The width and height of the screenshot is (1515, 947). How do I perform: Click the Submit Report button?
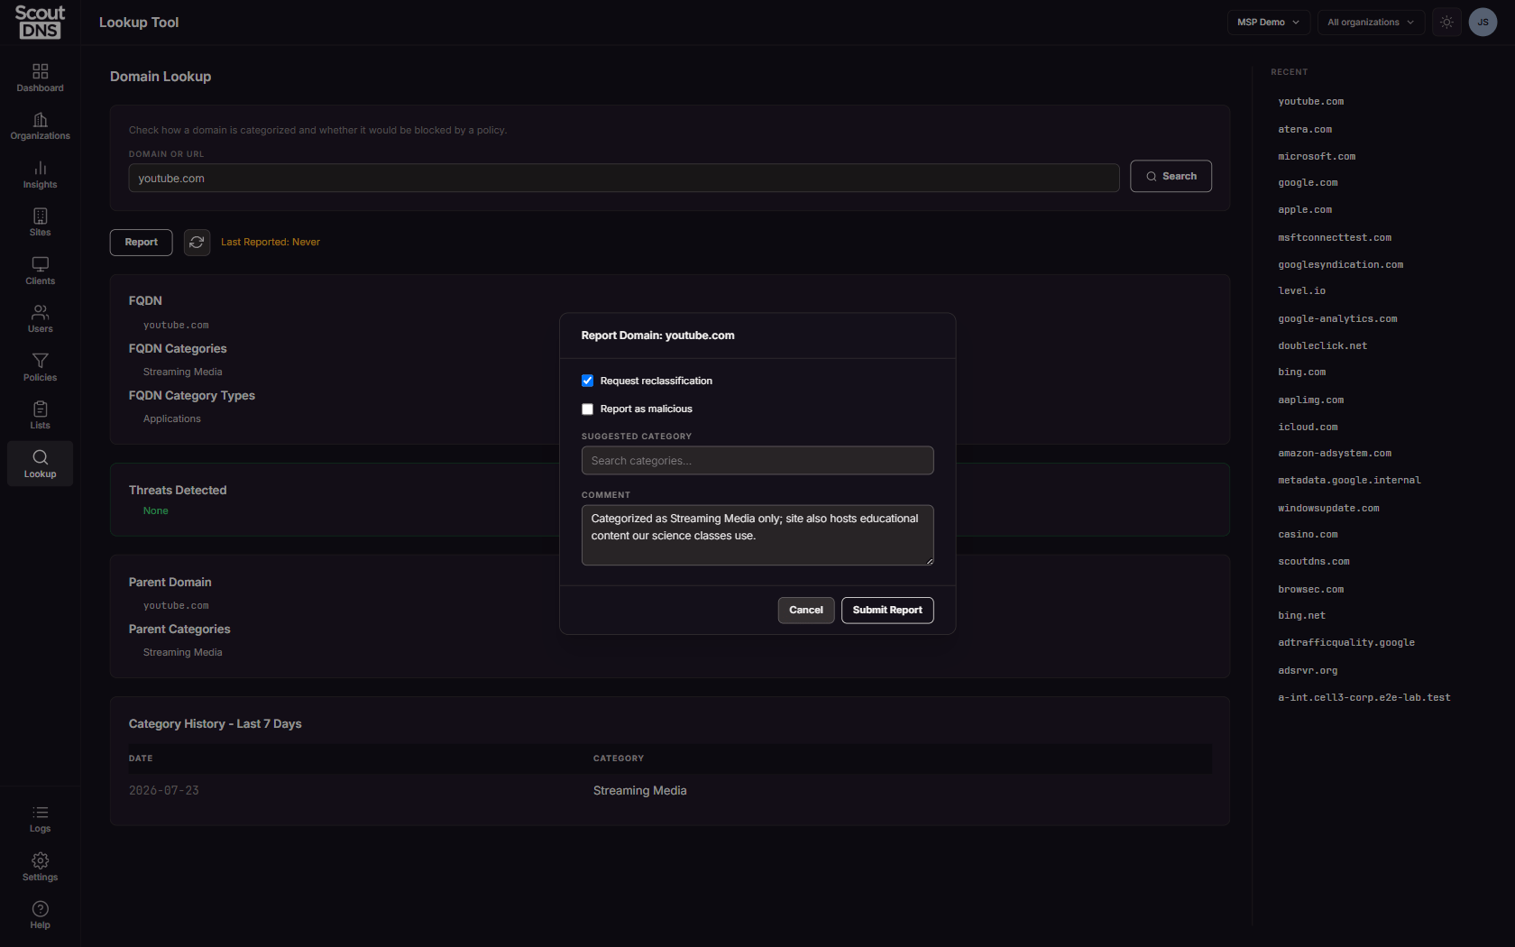pyautogui.click(x=887, y=610)
